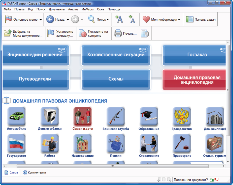Image resolution: width=233 pixels, height=185 pixels.
Task: Open the Автомобиль category icon
Action: point(17,116)
